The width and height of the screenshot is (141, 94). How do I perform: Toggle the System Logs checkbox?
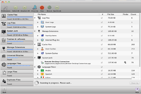[102, 27]
